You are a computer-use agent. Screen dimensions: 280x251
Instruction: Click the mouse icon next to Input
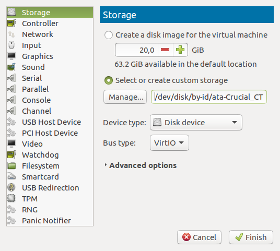coord(11,45)
